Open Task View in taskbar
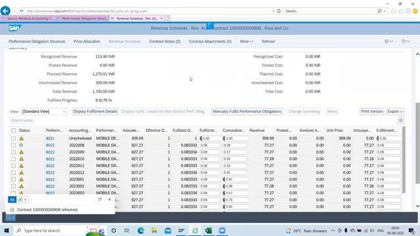Screen dimensions: 420x236 127,230
